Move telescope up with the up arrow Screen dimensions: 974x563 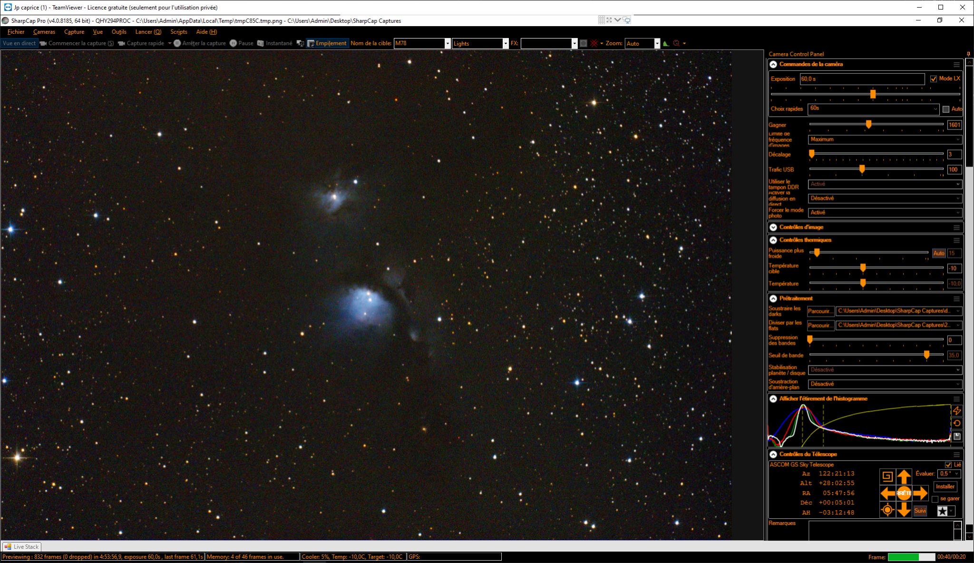click(x=904, y=476)
